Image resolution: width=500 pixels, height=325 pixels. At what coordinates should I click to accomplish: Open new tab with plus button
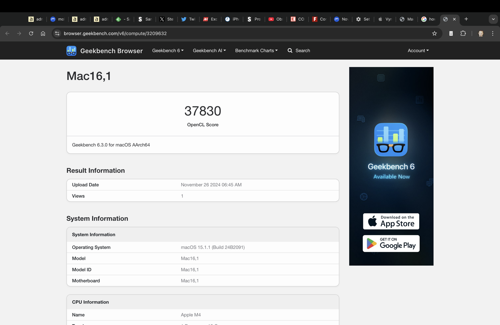[466, 19]
